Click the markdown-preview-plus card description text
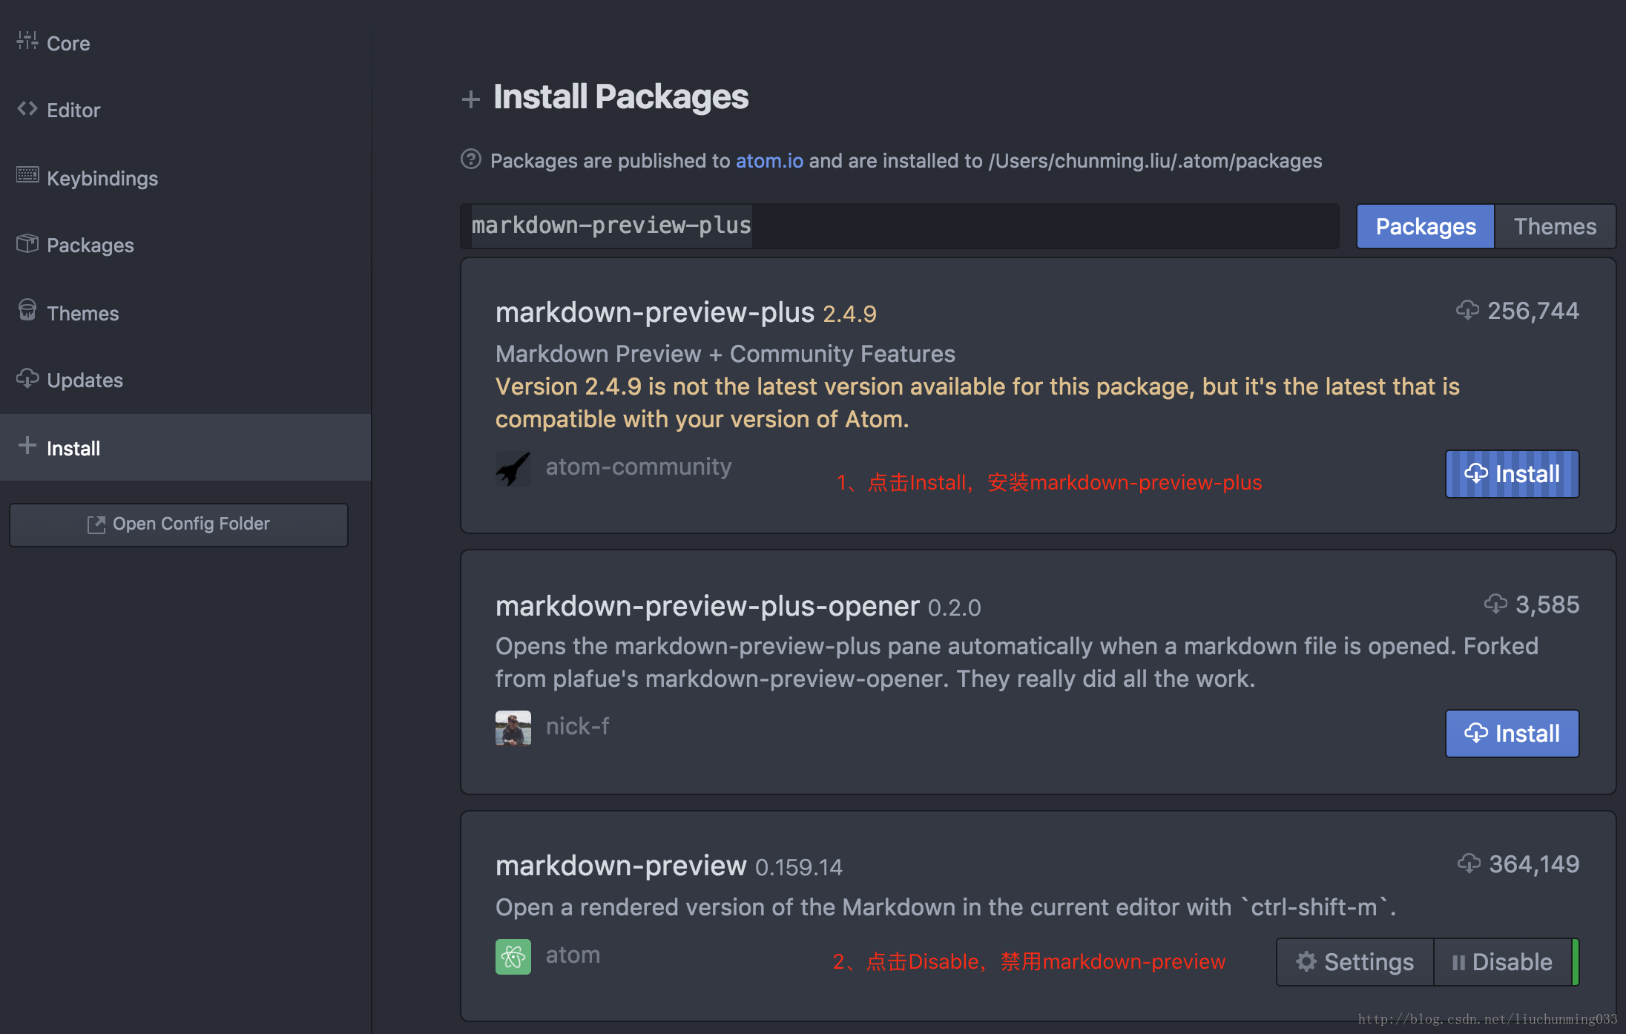This screenshot has width=1626, height=1034. point(725,354)
